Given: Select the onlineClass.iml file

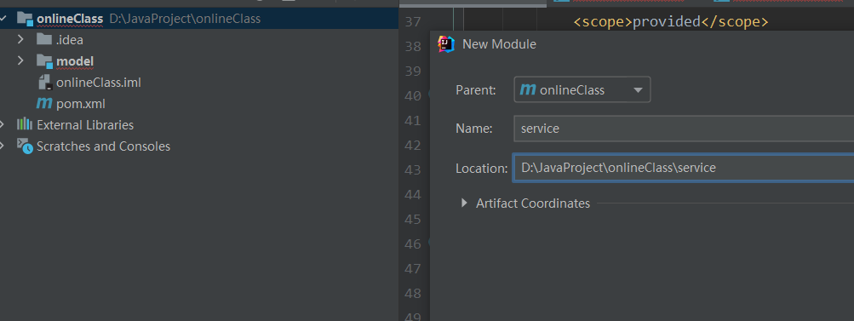Looking at the screenshot, I should 99,83.
